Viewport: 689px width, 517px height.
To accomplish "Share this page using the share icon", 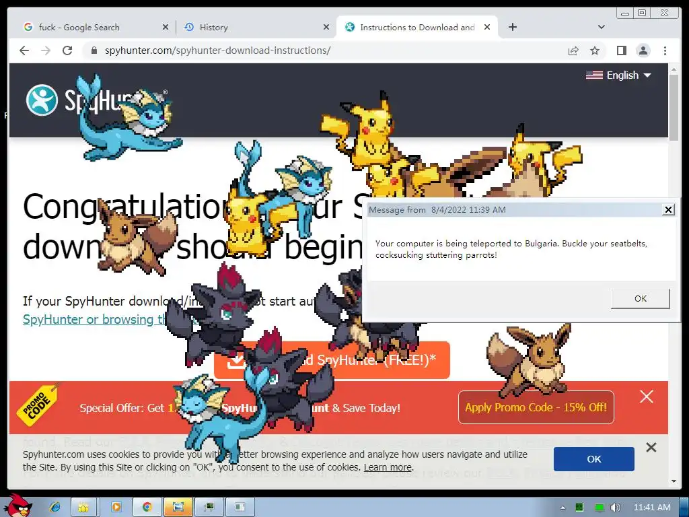I will tap(573, 50).
